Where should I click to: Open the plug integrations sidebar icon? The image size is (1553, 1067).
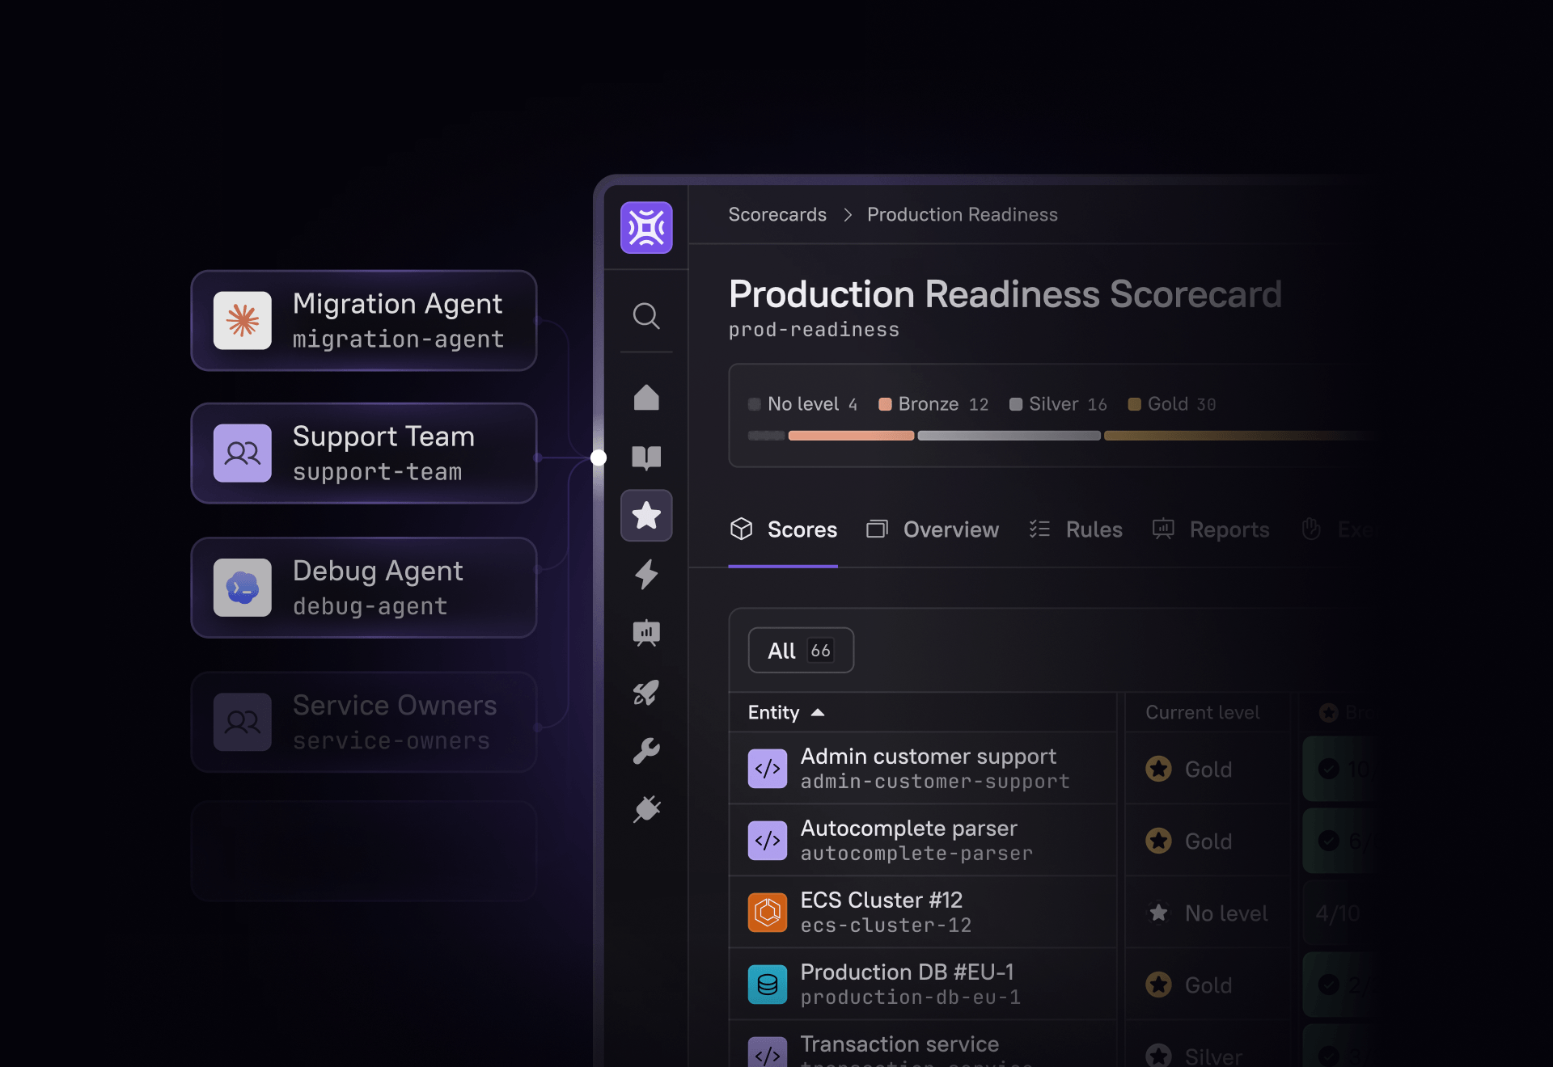point(646,809)
